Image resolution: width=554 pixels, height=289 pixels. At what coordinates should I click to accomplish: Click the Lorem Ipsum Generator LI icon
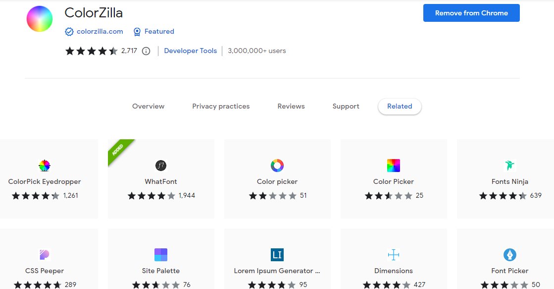click(277, 254)
